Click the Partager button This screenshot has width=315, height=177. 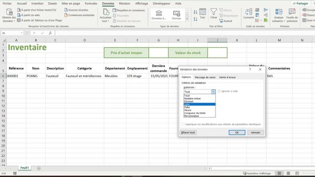point(300,3)
